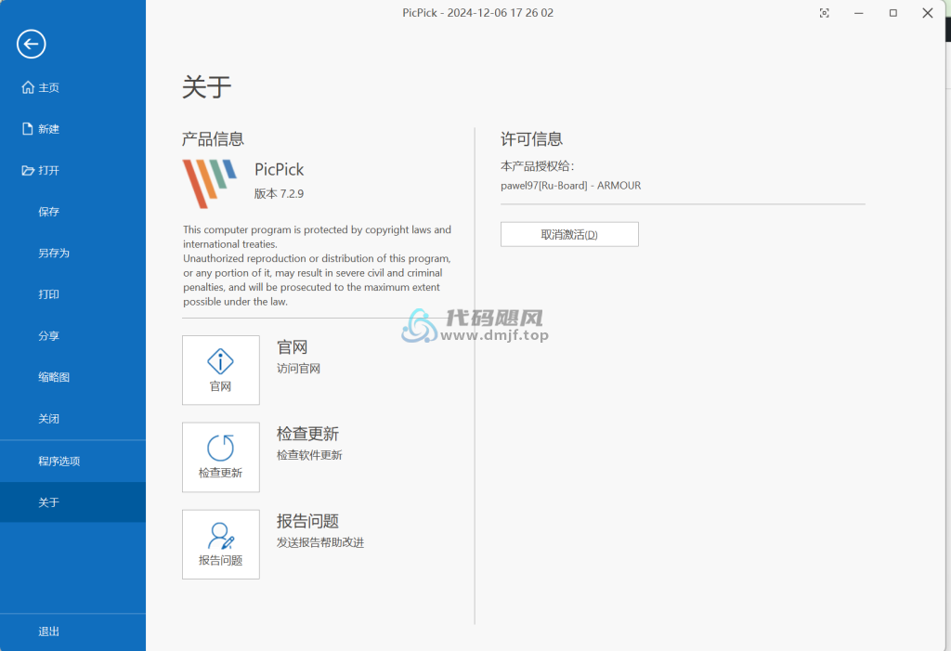This screenshot has height=651, width=951.
Task: Click the 取消激活(D) button
Action: pos(569,234)
